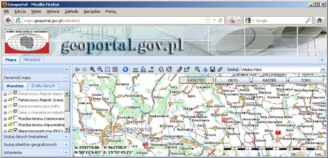Open the colorful map layers icon
Image resolution: width=328 pixels, height=158 pixels.
pyautogui.click(x=161, y=69)
